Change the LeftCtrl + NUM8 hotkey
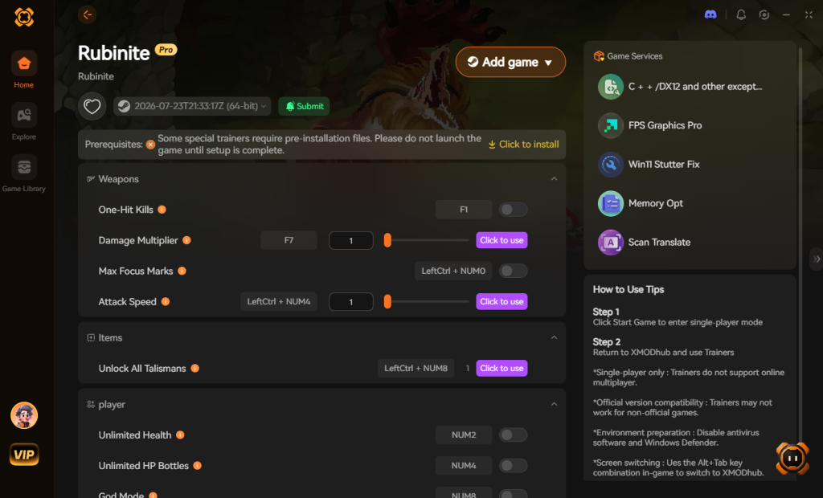 (416, 369)
